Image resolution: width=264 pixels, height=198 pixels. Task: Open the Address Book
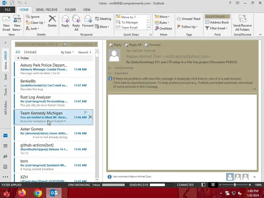217,22
